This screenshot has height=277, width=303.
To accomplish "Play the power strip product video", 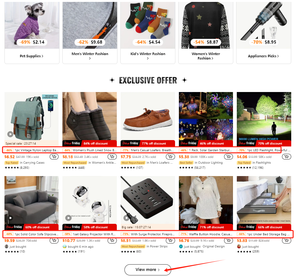I will (126, 218).
